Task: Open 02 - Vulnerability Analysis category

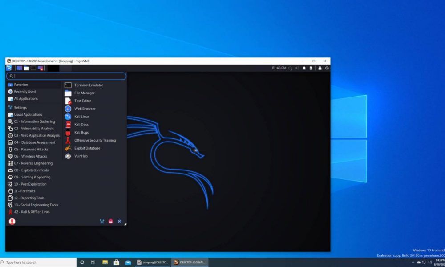Action: pyautogui.click(x=34, y=129)
